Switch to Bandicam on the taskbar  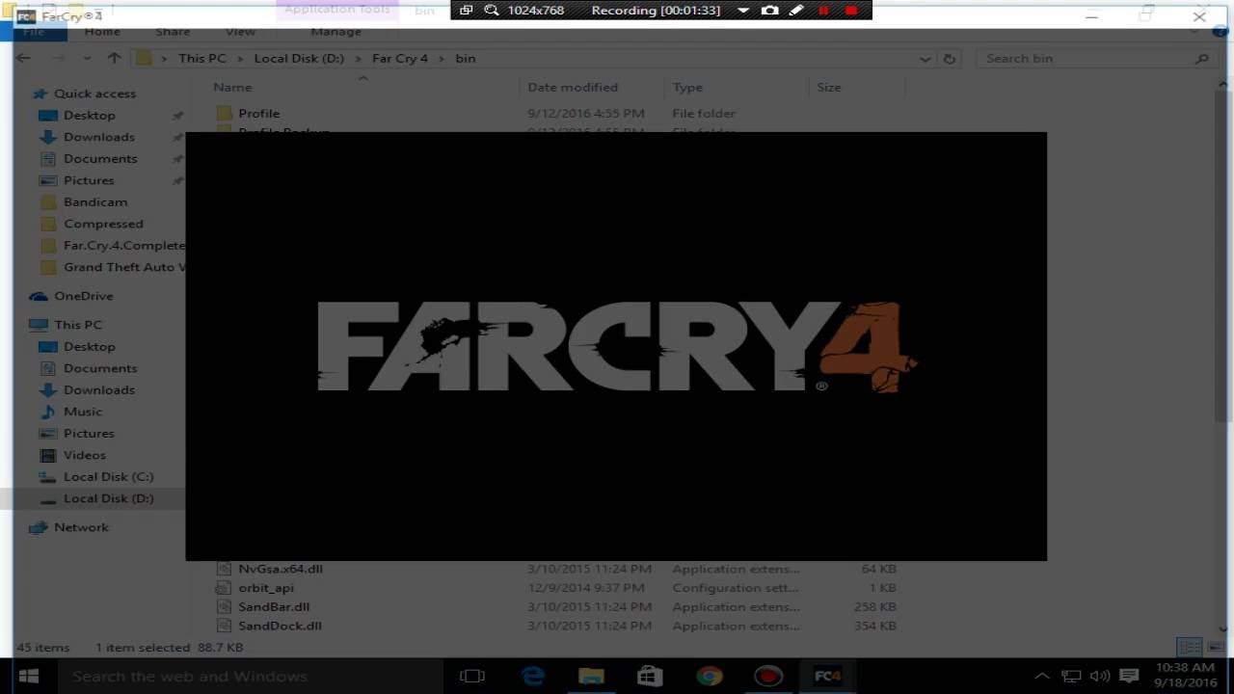coord(768,676)
